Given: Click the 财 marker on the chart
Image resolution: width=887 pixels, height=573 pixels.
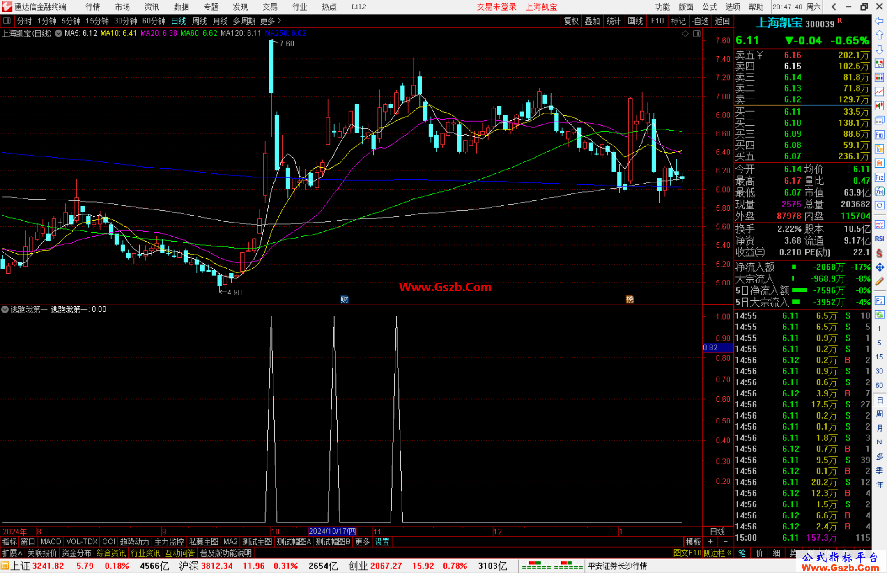Looking at the screenshot, I should click(x=344, y=299).
